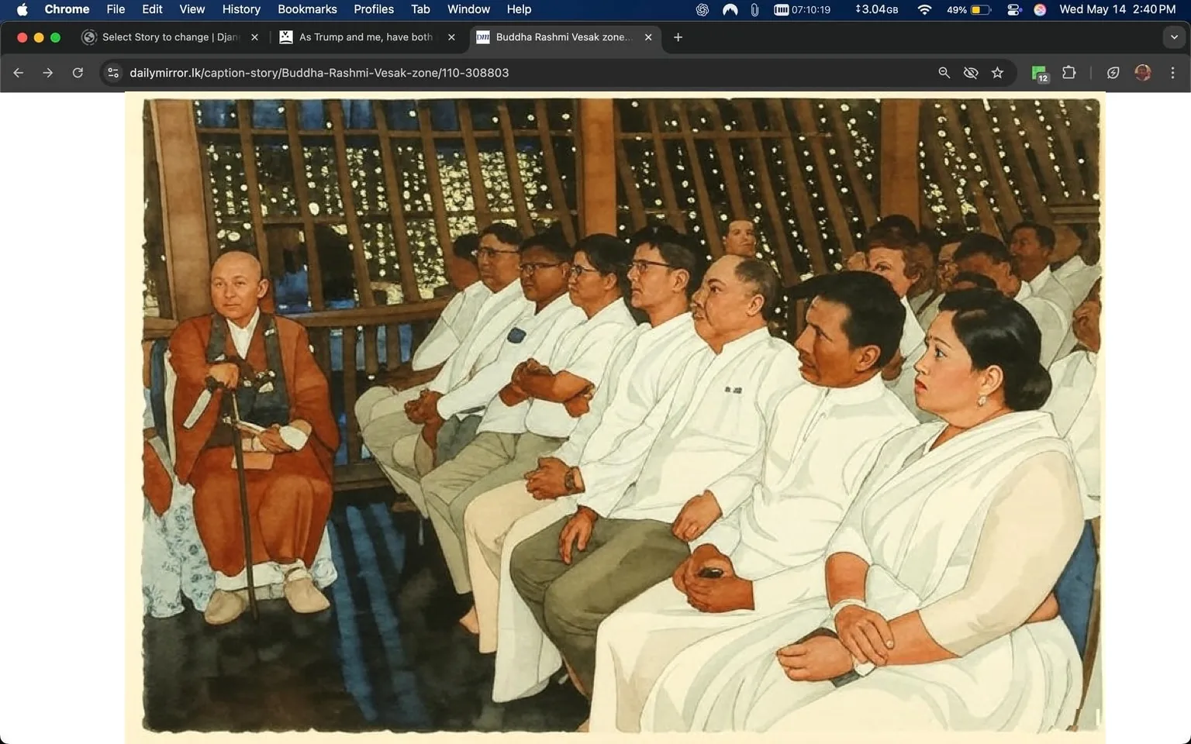This screenshot has width=1191, height=744.
Task: Open the Bookmarks menu
Action: click(307, 9)
